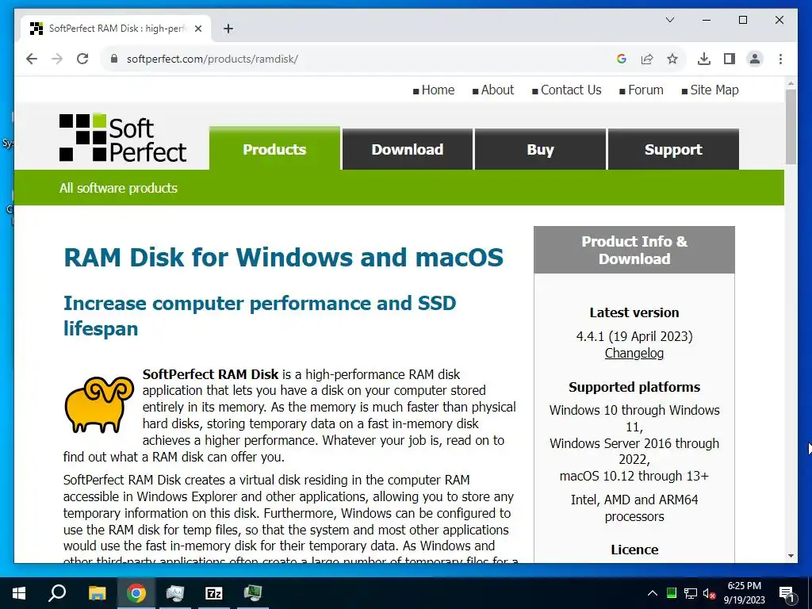The width and height of the screenshot is (812, 609).
Task: Open the Buy navigation tab
Action: click(x=540, y=149)
